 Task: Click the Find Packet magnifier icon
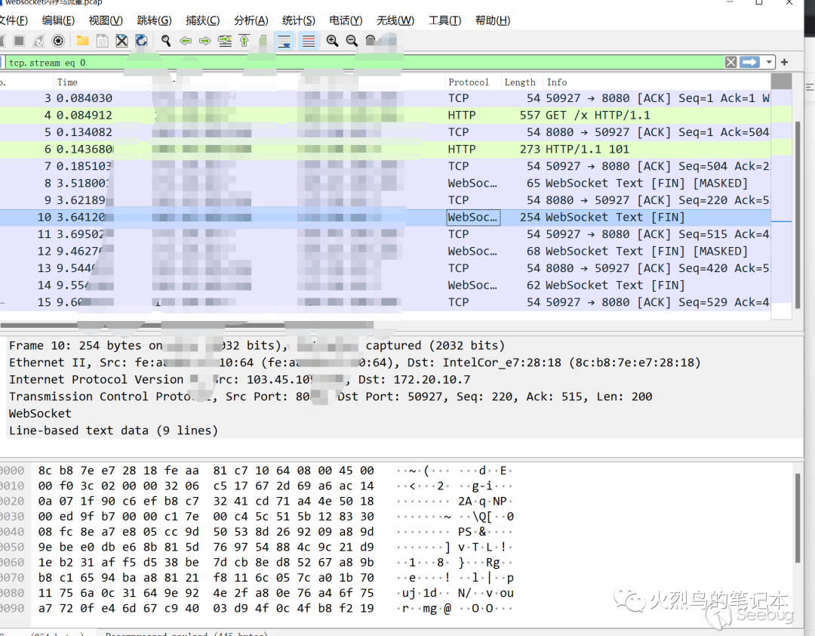coord(165,41)
